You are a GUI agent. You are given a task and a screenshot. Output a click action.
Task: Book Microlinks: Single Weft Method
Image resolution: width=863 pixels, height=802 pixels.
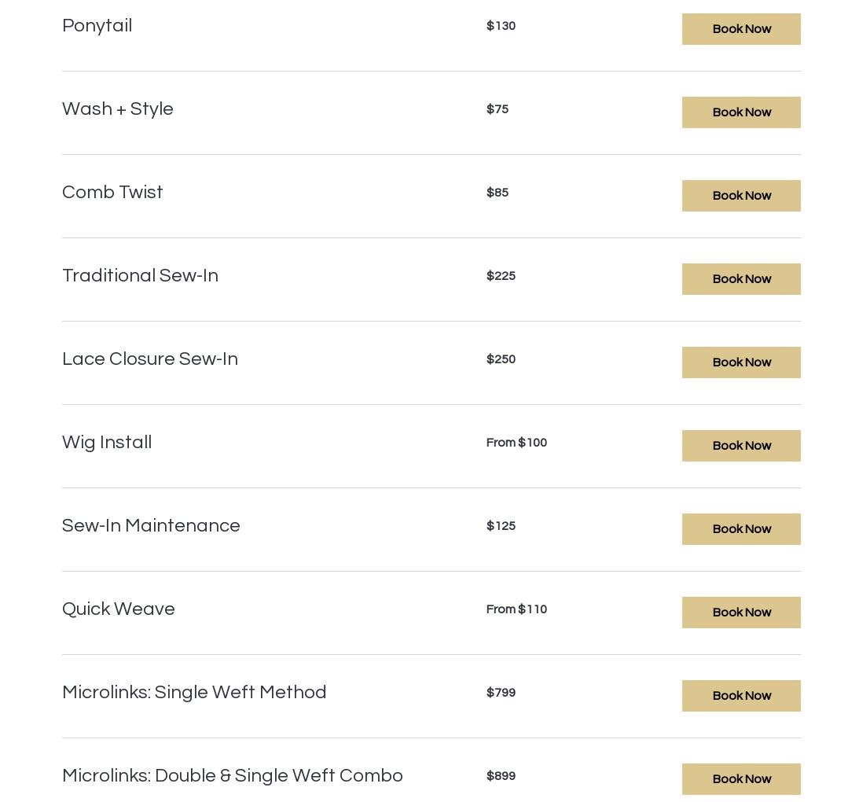point(741,696)
